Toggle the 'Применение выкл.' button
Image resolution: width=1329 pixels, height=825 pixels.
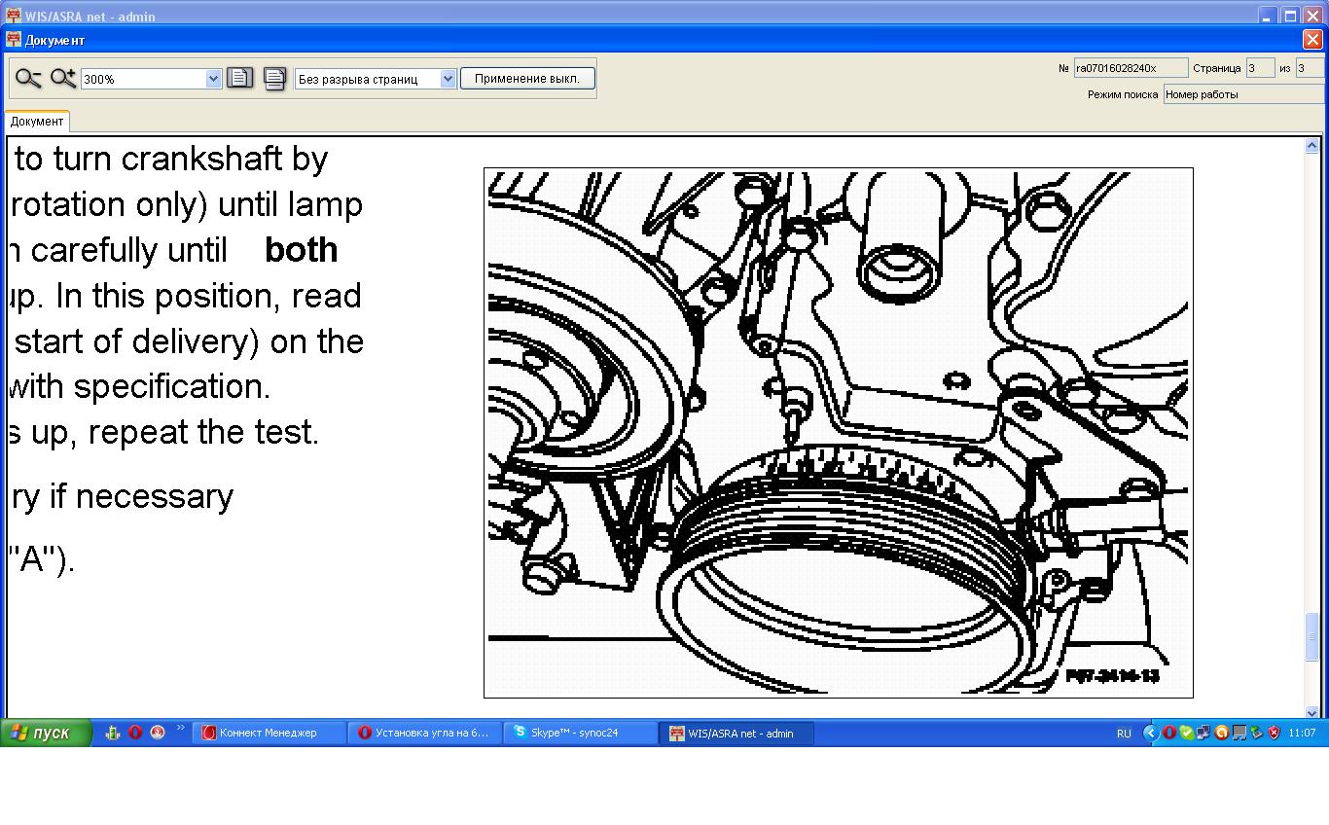526,79
